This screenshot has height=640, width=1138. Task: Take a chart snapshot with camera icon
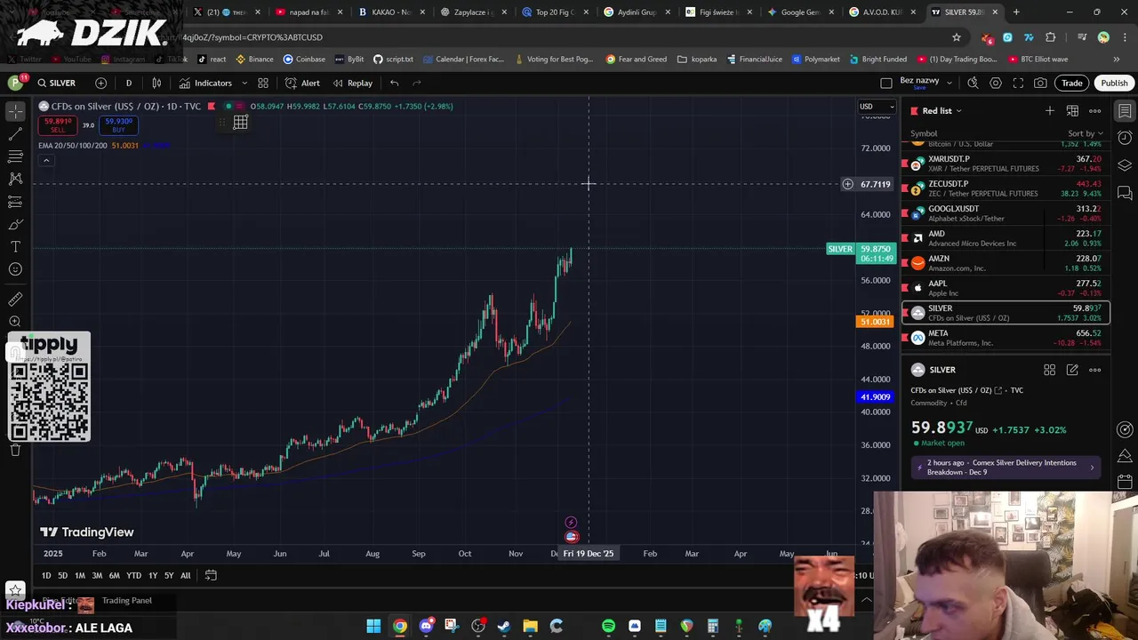(x=1040, y=83)
